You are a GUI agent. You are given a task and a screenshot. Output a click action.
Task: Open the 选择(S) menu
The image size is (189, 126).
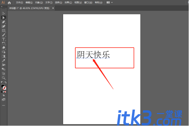click(x=58, y=2)
